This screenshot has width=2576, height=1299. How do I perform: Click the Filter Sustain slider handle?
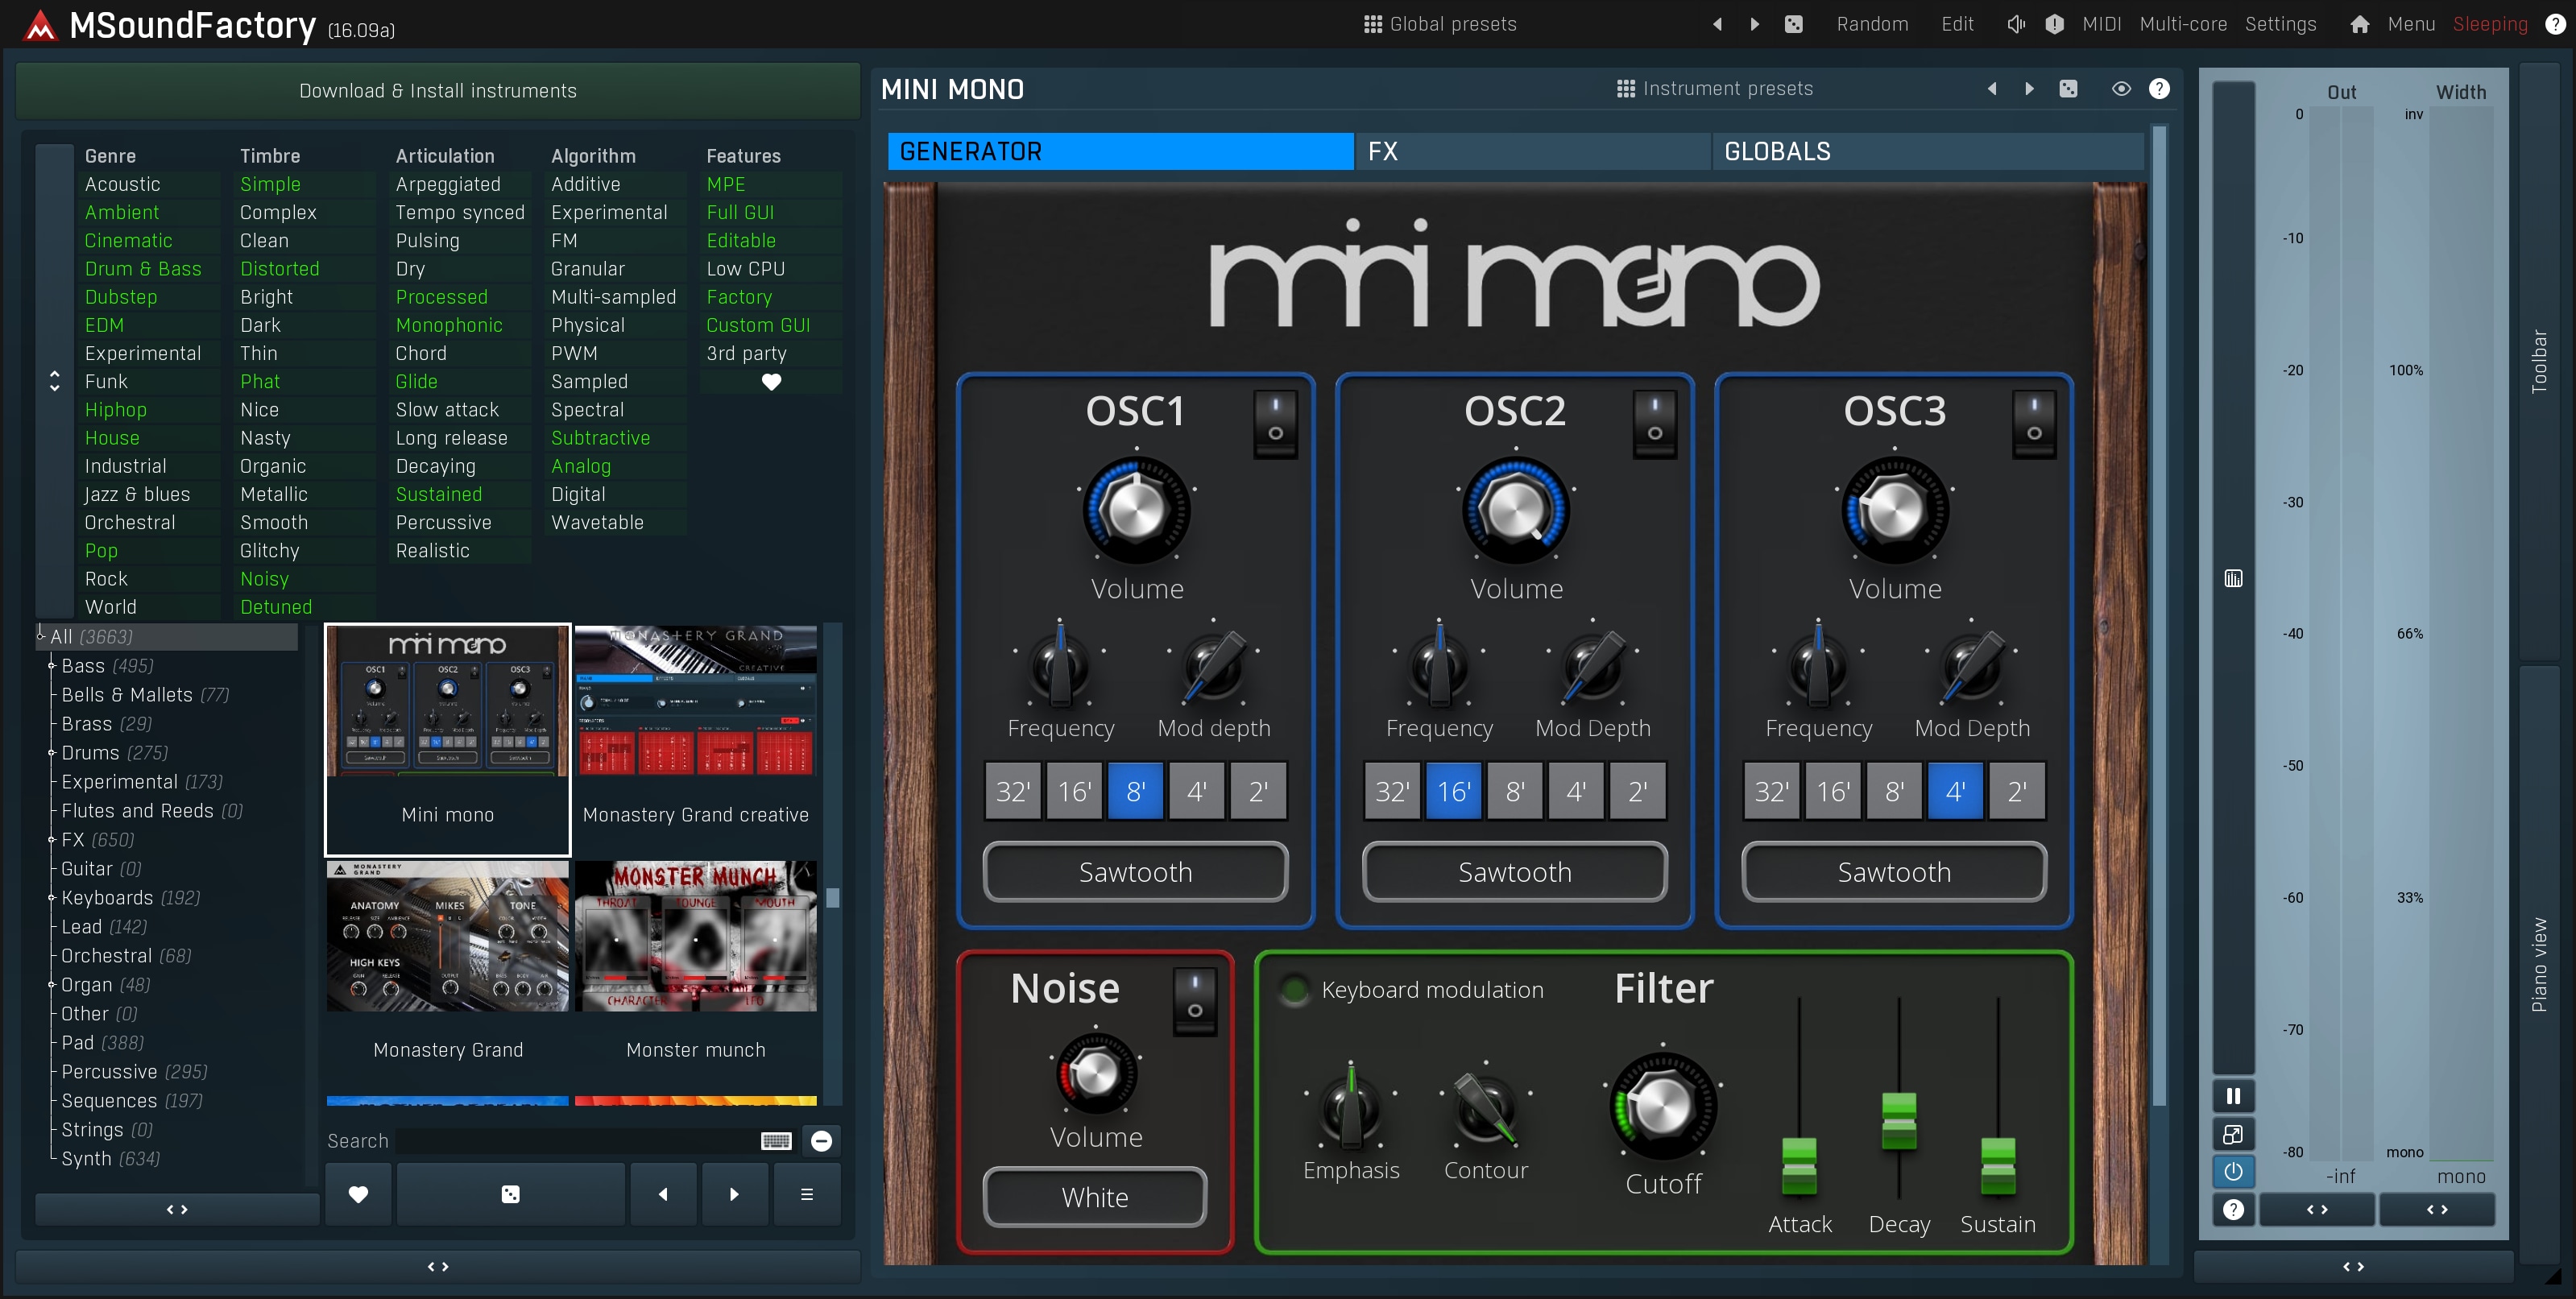(1998, 1165)
